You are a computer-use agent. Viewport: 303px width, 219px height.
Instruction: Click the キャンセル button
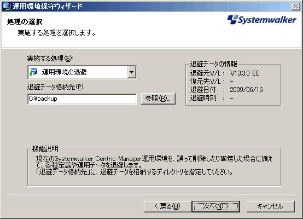pyautogui.click(x=270, y=206)
